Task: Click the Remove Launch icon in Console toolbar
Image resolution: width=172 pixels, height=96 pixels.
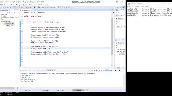Action: 94,71
